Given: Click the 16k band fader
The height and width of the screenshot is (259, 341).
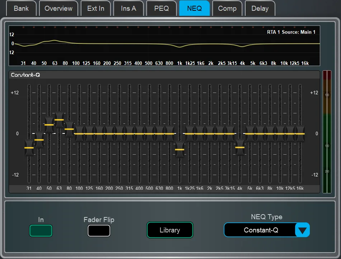Looking at the screenshot, I should [x=300, y=134].
